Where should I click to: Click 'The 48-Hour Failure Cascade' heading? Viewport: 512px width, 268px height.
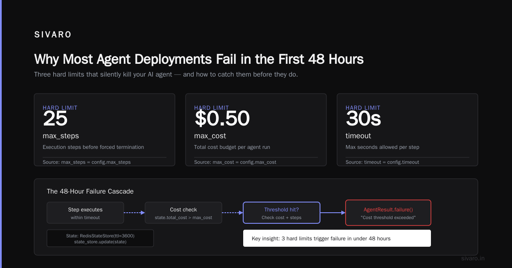[90, 191]
